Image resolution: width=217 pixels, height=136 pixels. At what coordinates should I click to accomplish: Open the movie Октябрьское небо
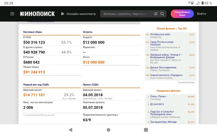tap(160, 34)
